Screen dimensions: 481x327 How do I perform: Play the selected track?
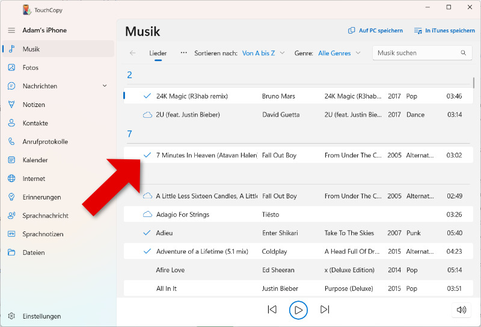pos(298,310)
